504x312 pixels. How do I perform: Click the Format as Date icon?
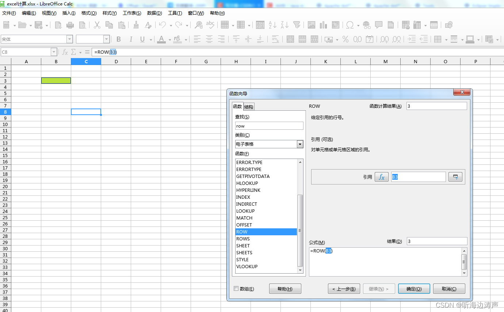pyautogui.click(x=370, y=39)
